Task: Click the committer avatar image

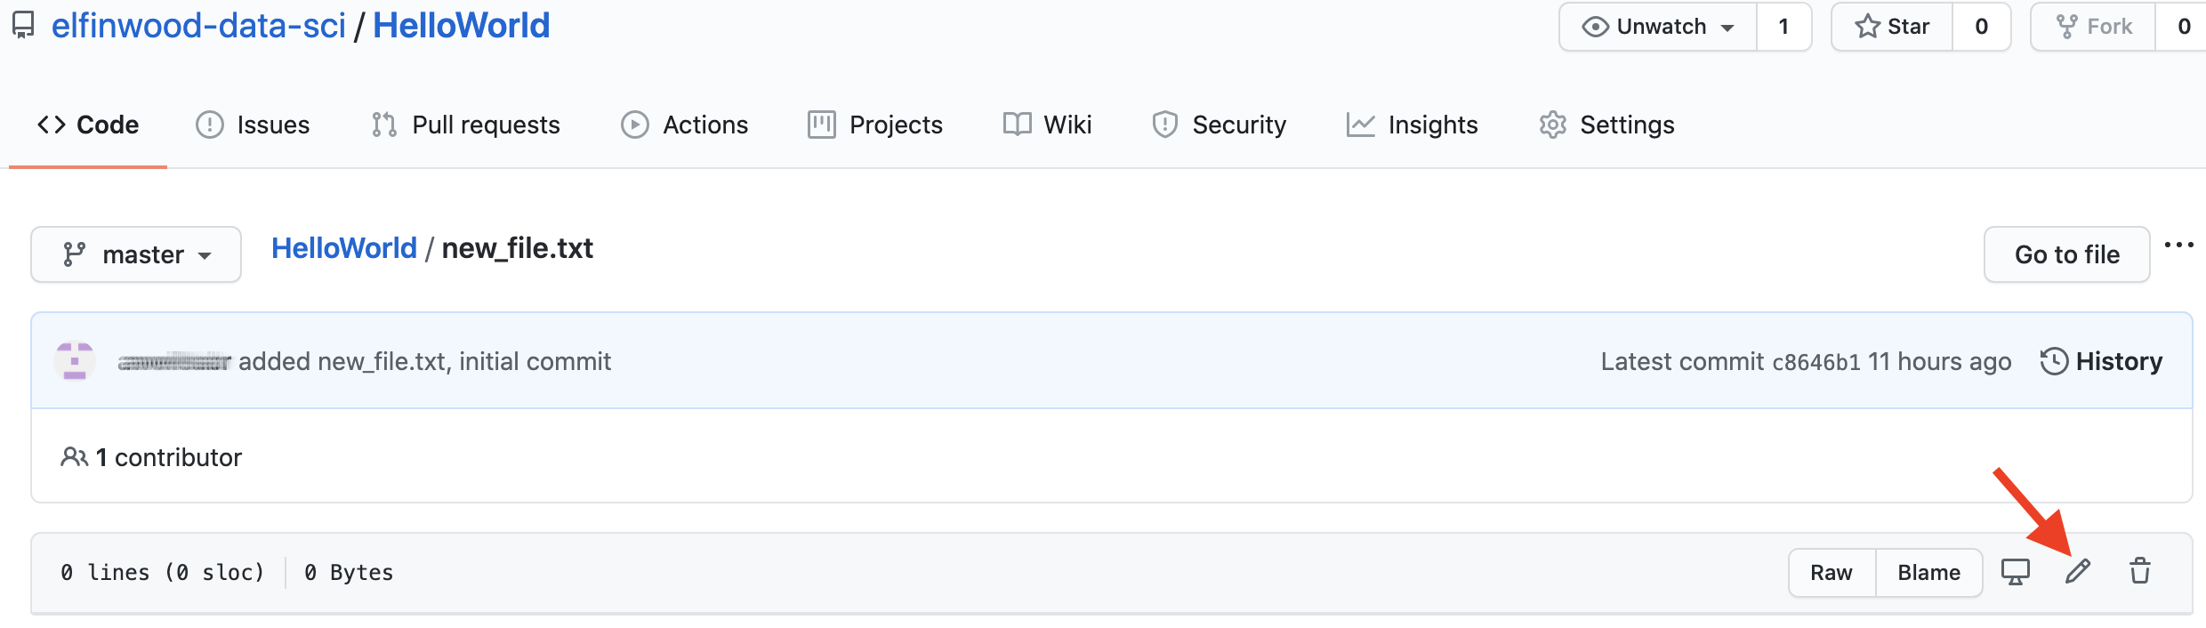Action: (x=75, y=361)
